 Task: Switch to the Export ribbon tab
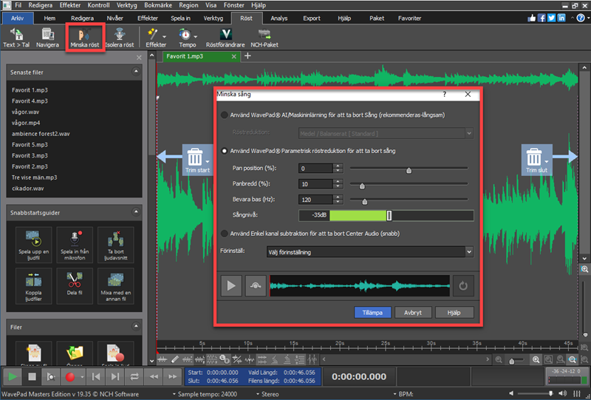click(x=312, y=18)
